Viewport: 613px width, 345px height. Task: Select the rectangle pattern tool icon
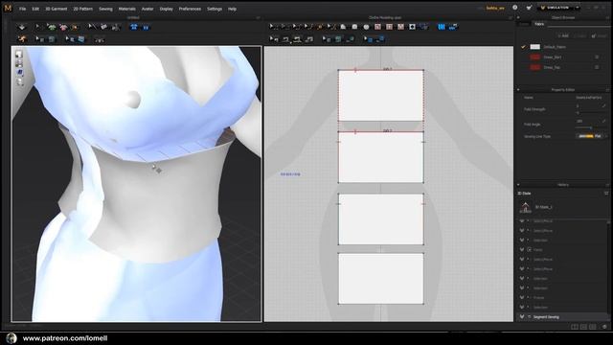[x=354, y=27]
